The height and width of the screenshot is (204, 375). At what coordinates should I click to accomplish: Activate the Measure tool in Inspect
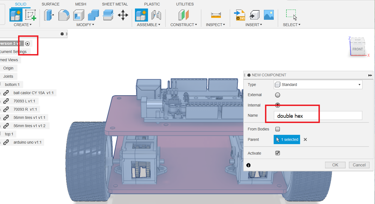point(216,15)
